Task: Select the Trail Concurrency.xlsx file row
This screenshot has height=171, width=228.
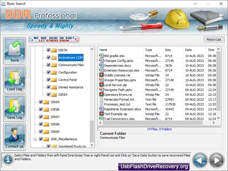Action: pyautogui.click(x=157, y=119)
